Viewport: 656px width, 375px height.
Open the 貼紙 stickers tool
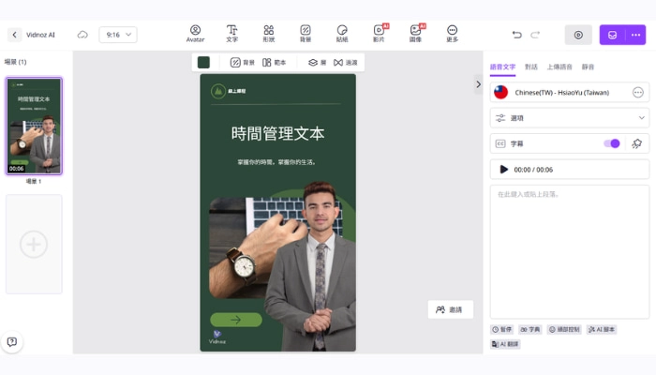(x=342, y=34)
